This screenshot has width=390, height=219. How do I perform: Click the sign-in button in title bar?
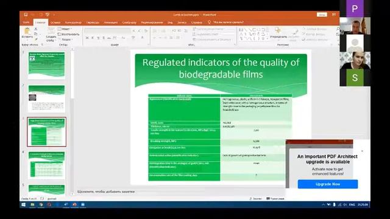click(322, 15)
